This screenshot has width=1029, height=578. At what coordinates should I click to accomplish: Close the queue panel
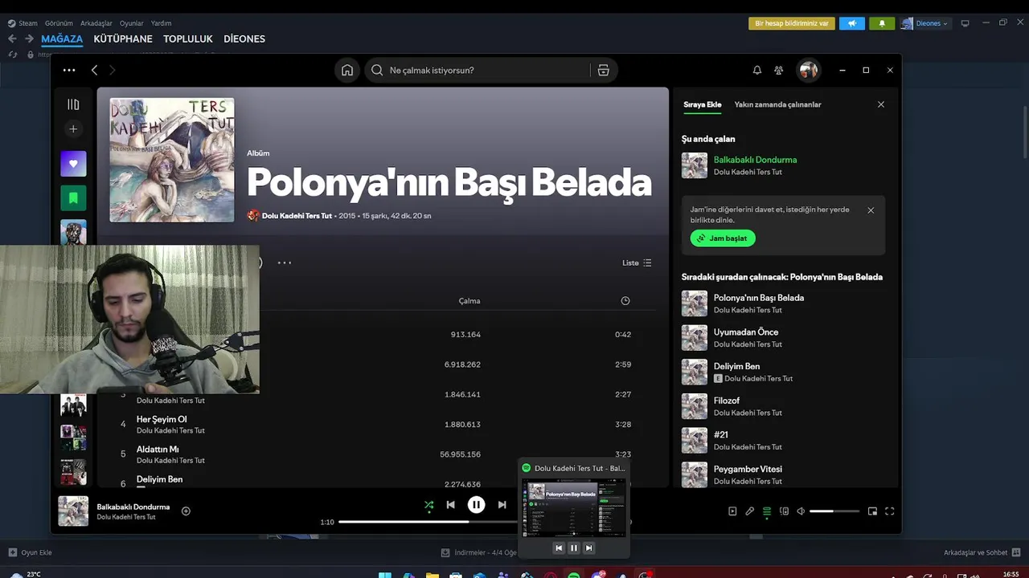[x=881, y=104]
